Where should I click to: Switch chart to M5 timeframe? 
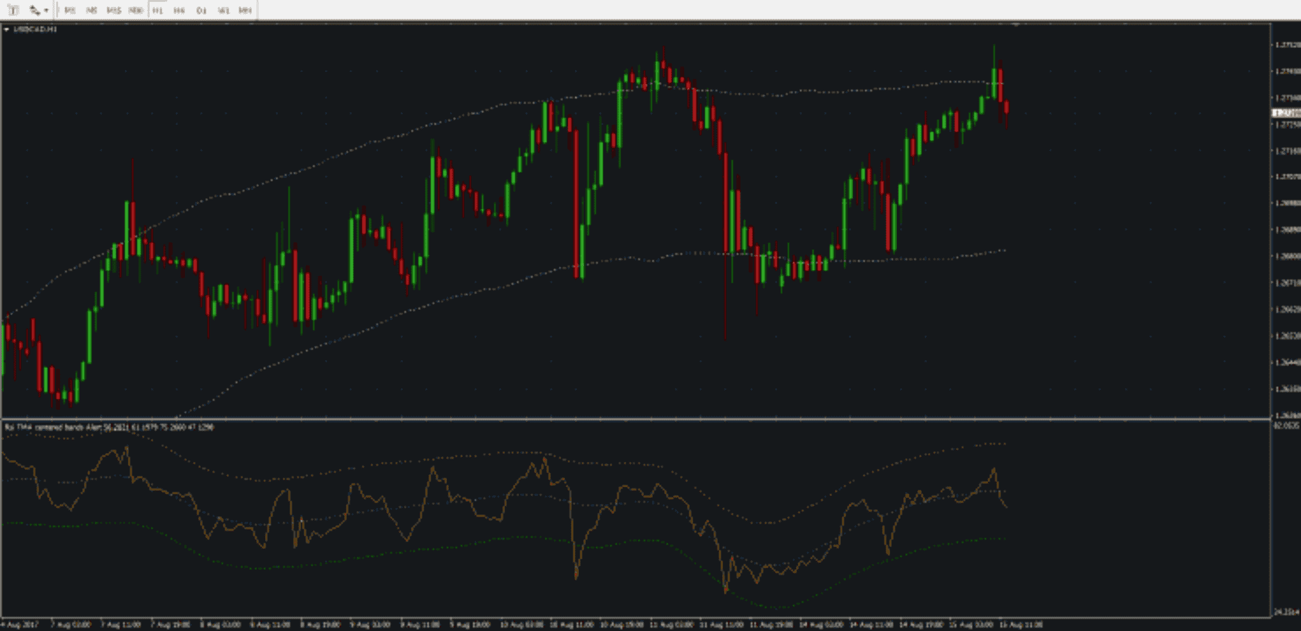click(x=92, y=11)
